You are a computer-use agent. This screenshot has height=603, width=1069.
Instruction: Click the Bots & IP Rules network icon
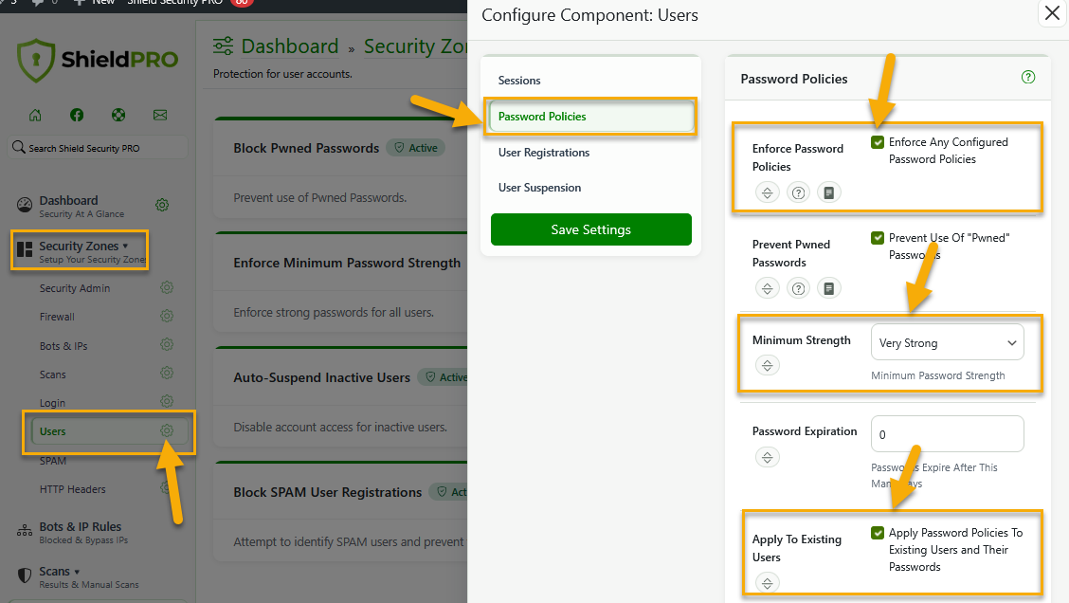point(25,531)
